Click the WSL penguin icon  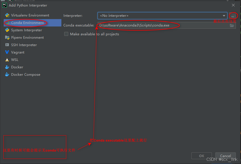click(7, 60)
